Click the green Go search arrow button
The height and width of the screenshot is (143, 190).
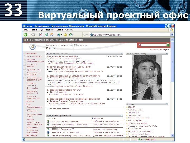168,45
